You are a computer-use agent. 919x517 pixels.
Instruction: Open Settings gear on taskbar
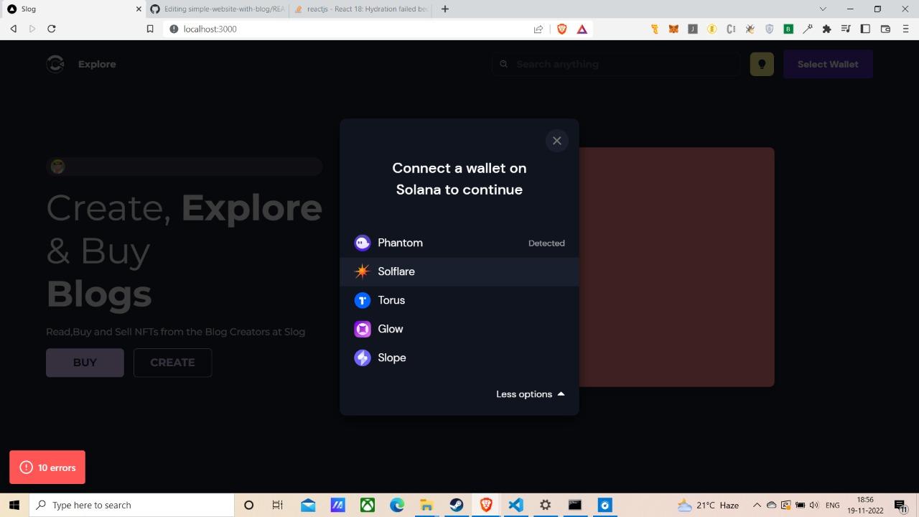(x=545, y=505)
